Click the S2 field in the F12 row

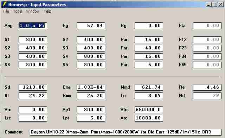(91, 40)
